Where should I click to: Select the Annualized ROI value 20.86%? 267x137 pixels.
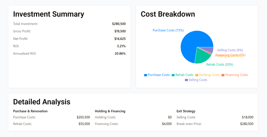120,54
